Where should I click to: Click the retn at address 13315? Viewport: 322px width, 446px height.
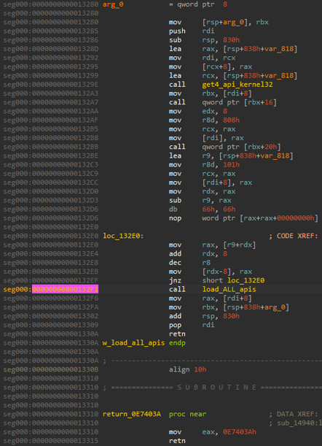[x=177, y=441]
